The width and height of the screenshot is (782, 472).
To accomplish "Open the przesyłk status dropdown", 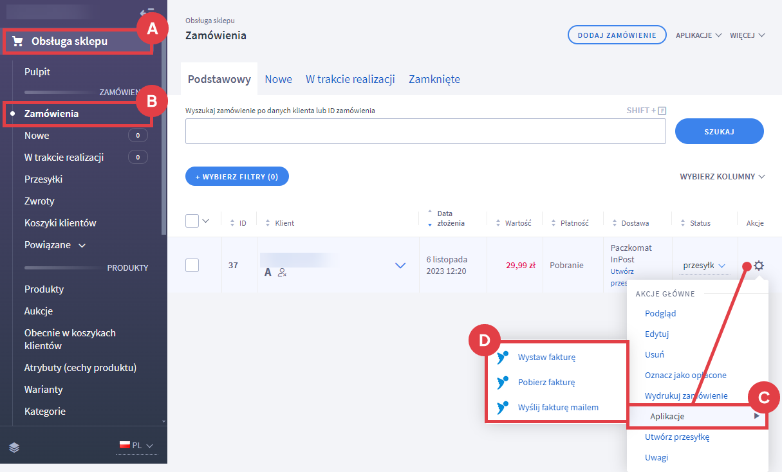I will click(x=704, y=266).
